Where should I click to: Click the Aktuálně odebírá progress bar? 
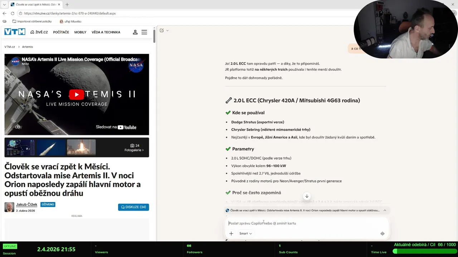pos(425,251)
